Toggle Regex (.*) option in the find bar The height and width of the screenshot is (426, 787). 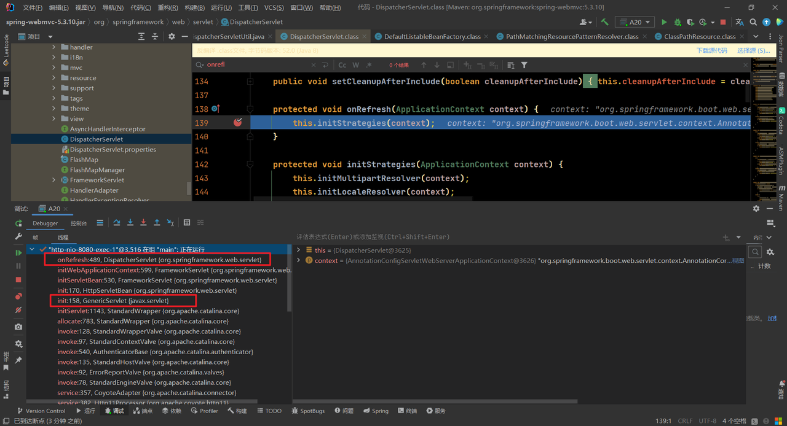pyautogui.click(x=369, y=65)
